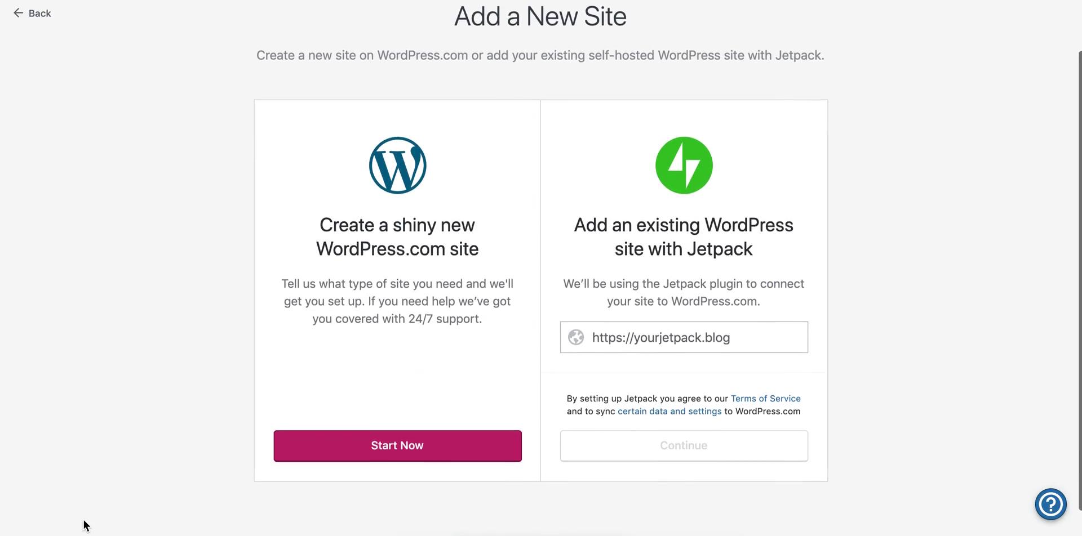Screen dimensions: 1082x536
Task: Click the Continue button
Action: pyautogui.click(x=684, y=445)
